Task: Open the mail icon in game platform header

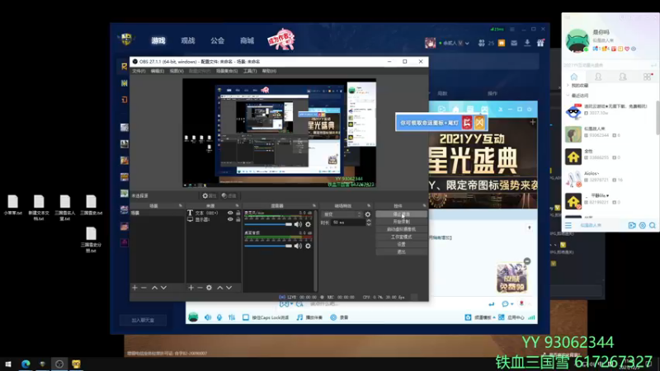Action: 514,43
